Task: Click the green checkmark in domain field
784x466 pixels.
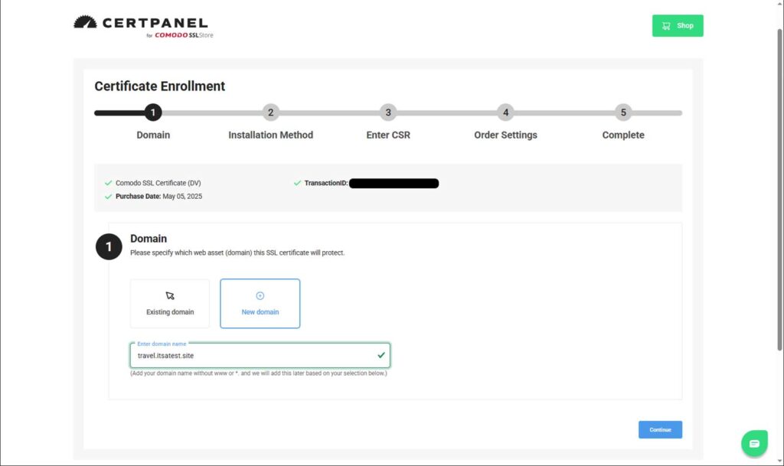Action: (x=381, y=355)
